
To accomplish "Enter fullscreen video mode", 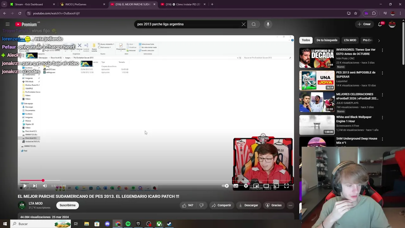I will (286, 186).
